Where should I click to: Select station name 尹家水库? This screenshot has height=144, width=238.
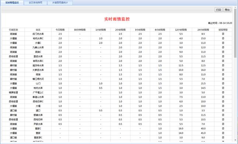[38, 124]
